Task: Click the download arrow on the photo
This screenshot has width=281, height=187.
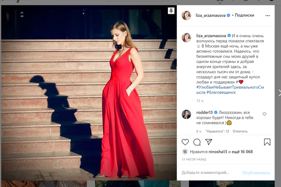Action: point(171,11)
